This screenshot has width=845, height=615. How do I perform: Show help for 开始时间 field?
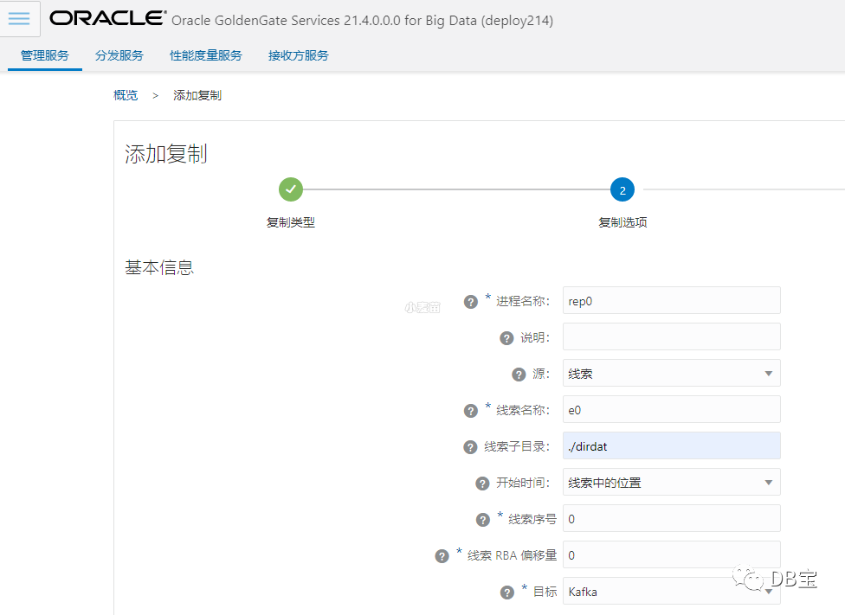482,484
